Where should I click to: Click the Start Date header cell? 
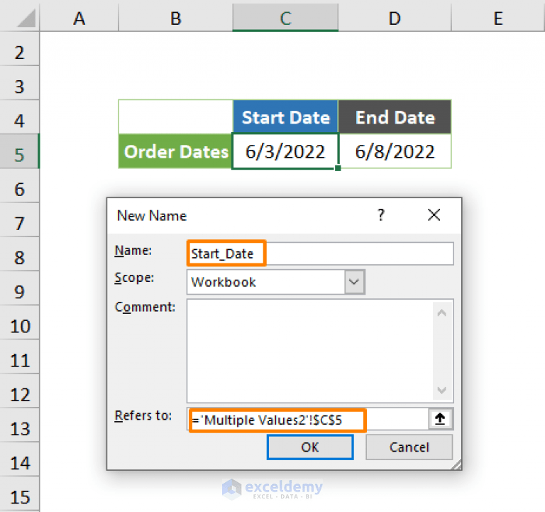point(285,117)
